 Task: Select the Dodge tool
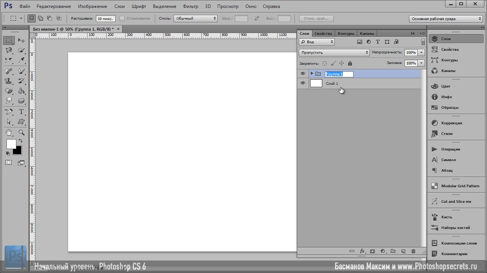tap(21, 101)
